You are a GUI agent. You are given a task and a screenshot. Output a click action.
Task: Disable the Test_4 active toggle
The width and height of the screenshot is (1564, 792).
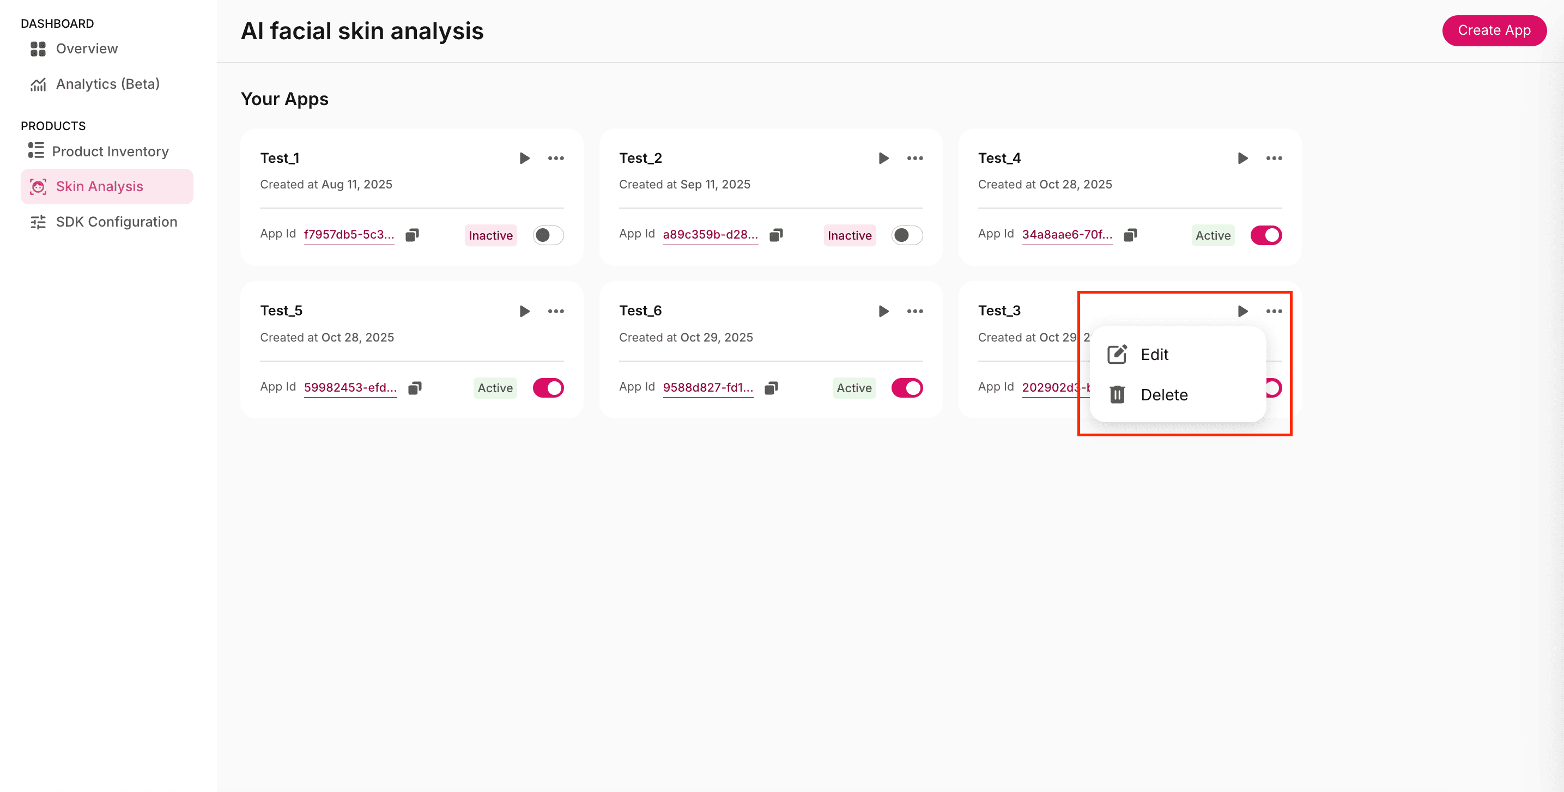(x=1266, y=235)
